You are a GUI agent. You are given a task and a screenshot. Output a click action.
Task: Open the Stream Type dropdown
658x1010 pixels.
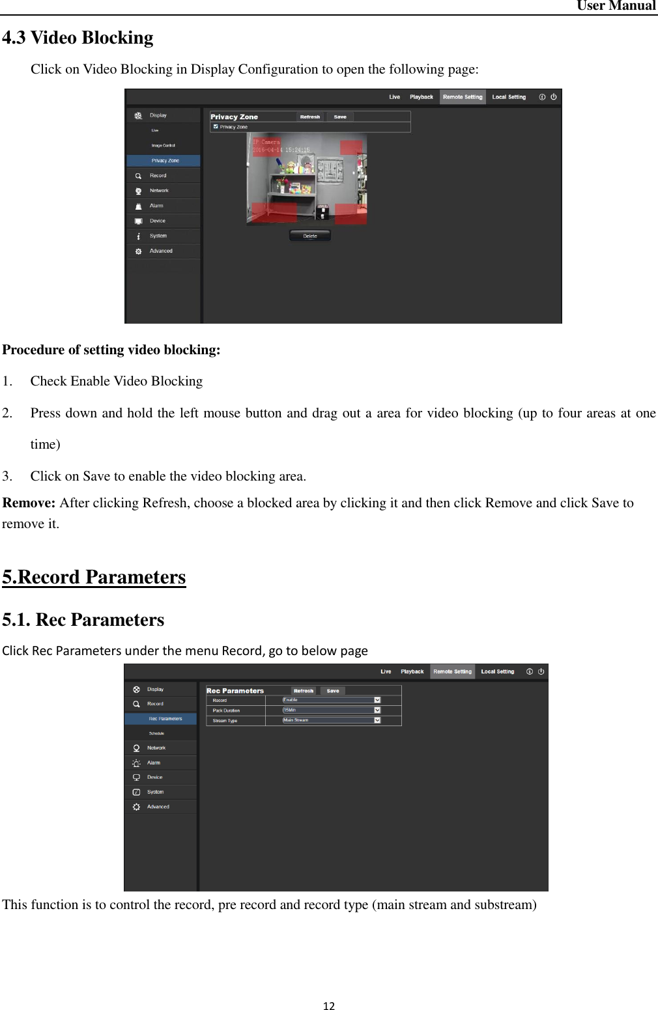pyautogui.click(x=377, y=720)
